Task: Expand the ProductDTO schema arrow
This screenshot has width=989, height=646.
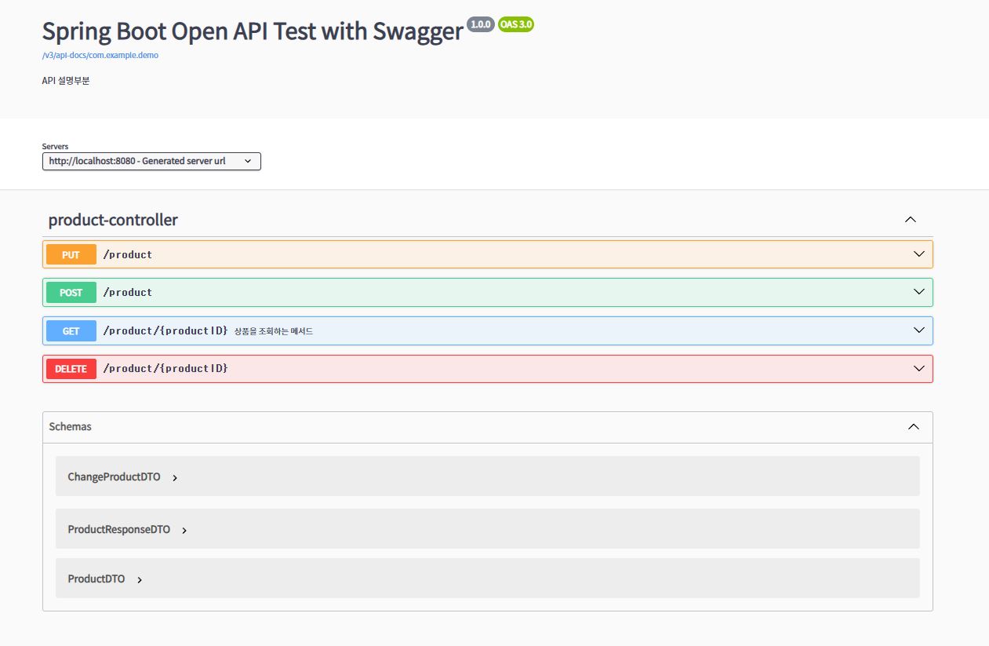Action: point(140,579)
